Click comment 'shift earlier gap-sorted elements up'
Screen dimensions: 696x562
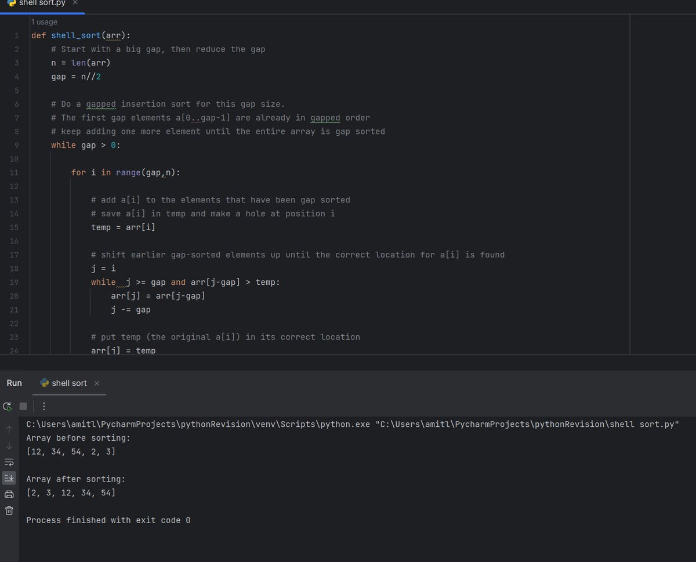(x=298, y=255)
